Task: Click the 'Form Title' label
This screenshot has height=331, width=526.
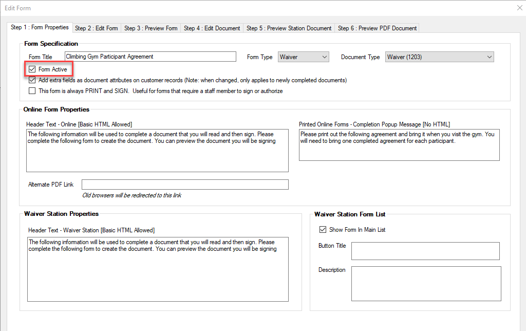Action: pos(41,57)
